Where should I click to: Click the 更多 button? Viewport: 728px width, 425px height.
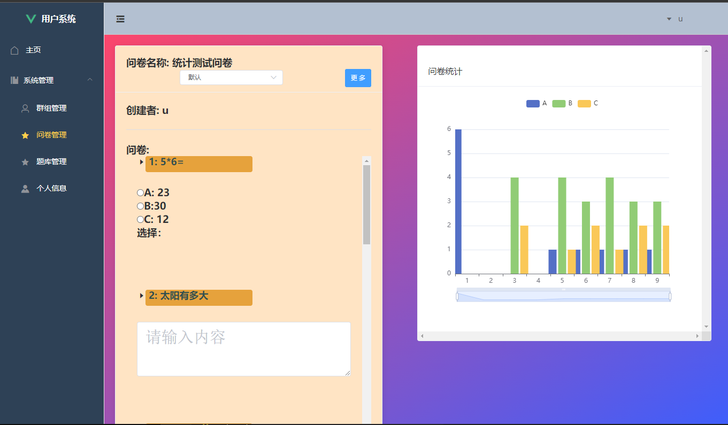pyautogui.click(x=358, y=78)
